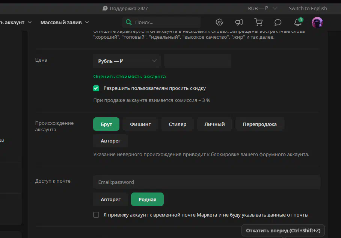Click the price amount input field
Viewport: 341px width, 238px height.
click(x=198, y=61)
